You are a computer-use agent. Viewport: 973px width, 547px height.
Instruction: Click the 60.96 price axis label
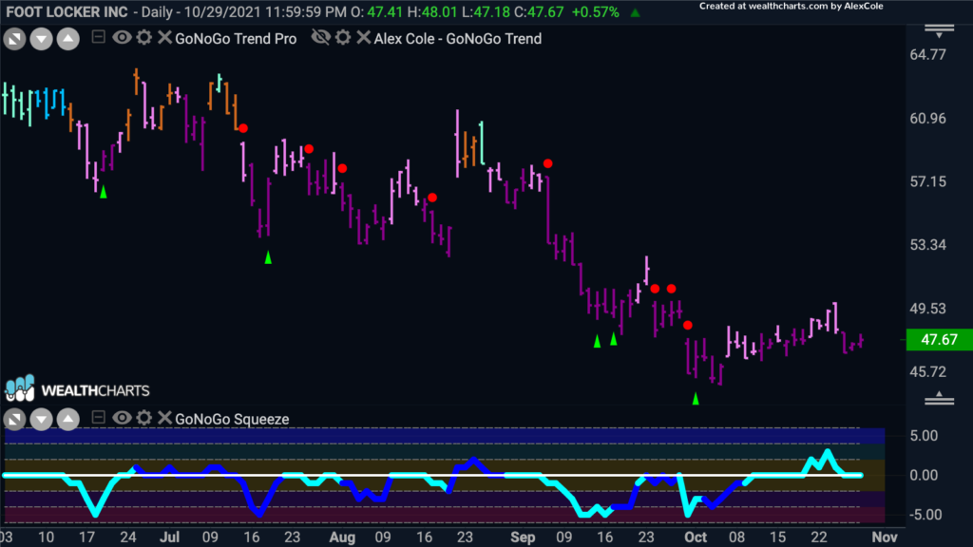tap(927, 119)
